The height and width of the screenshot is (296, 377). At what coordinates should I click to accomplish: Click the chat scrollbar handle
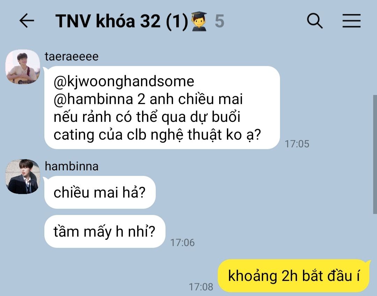(x=375, y=154)
